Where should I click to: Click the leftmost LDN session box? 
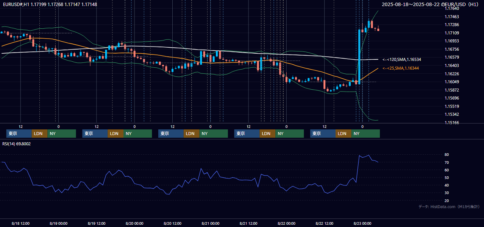click(40, 134)
